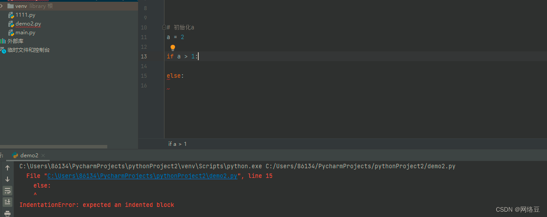The height and width of the screenshot is (217, 547).
Task: Select the 1111.py file icon
Action: click(x=11, y=15)
